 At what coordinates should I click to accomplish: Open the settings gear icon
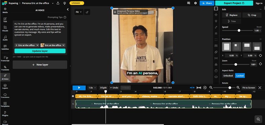(195, 3)
